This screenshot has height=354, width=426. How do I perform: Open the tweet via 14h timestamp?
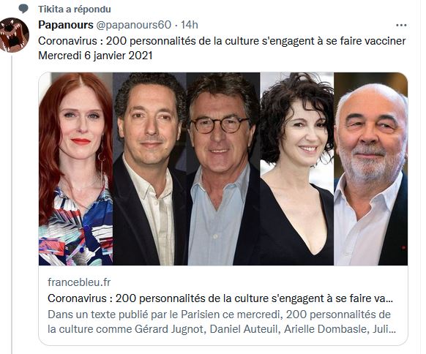[190, 25]
